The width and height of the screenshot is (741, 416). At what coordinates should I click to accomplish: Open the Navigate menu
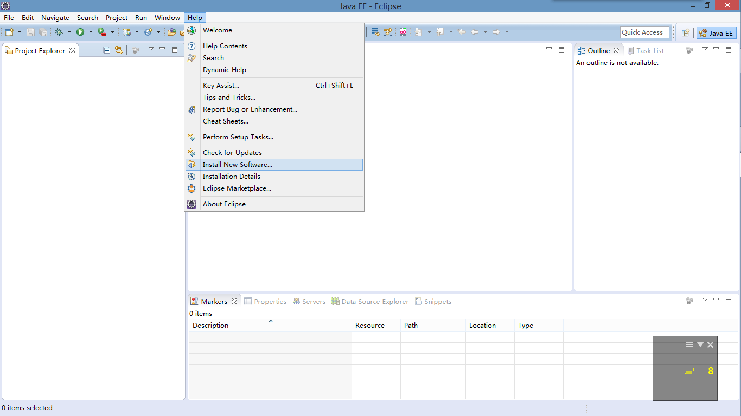coord(55,17)
